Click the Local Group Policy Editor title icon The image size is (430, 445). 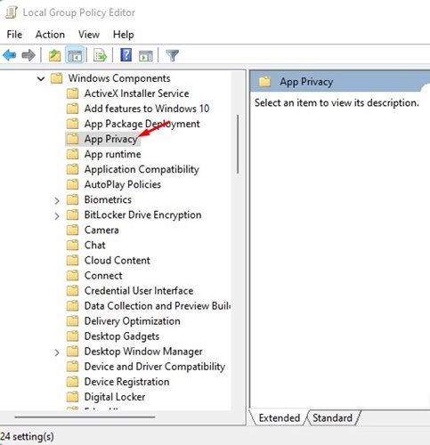click(x=12, y=12)
